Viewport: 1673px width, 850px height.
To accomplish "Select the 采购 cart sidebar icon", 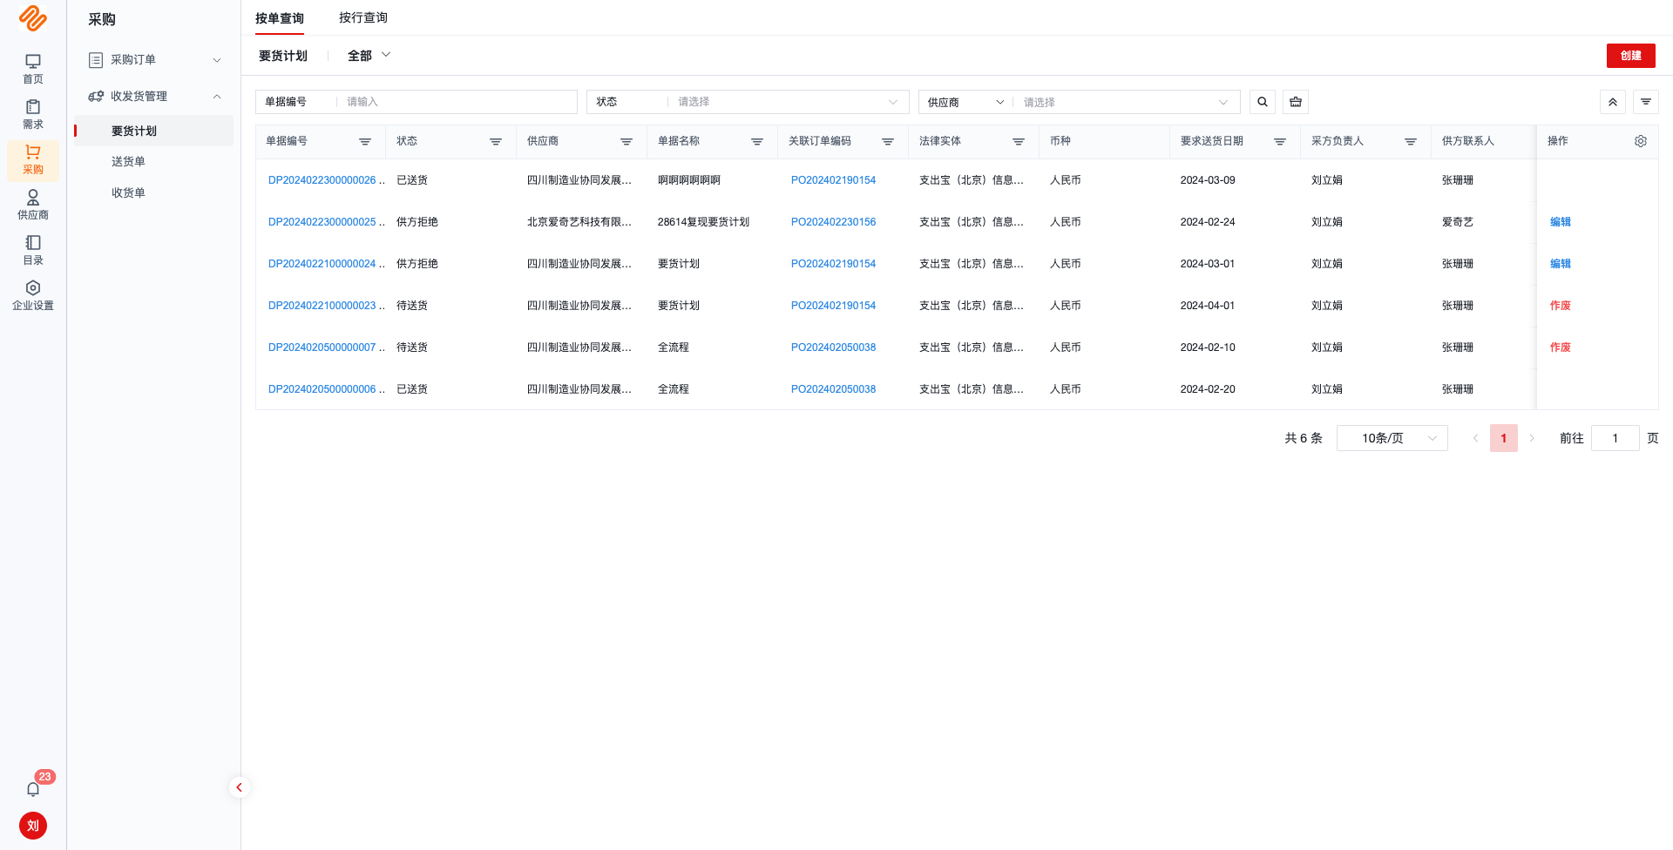I will click(x=33, y=159).
